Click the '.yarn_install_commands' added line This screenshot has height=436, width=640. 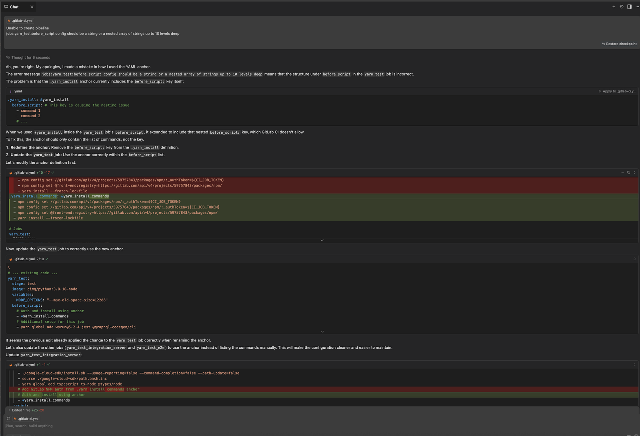click(59, 197)
